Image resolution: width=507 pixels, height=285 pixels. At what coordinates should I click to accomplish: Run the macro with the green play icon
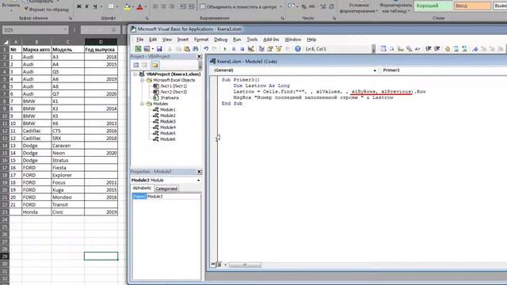pyautogui.click(x=225, y=49)
